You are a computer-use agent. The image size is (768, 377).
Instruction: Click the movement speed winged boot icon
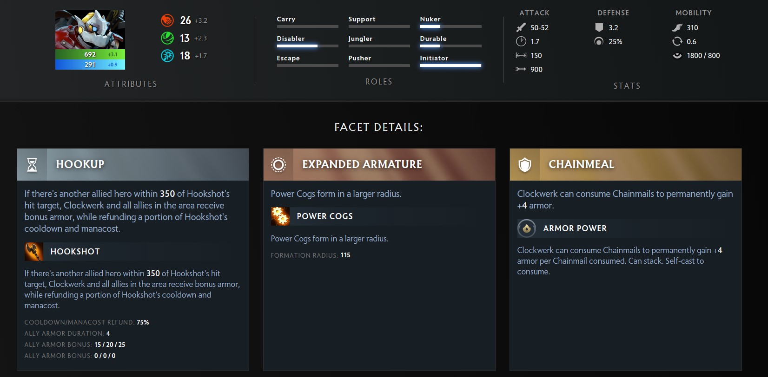pos(677,28)
